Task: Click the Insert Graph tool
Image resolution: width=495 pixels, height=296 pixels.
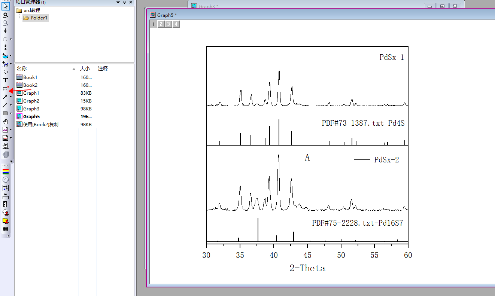Action: click(x=5, y=138)
